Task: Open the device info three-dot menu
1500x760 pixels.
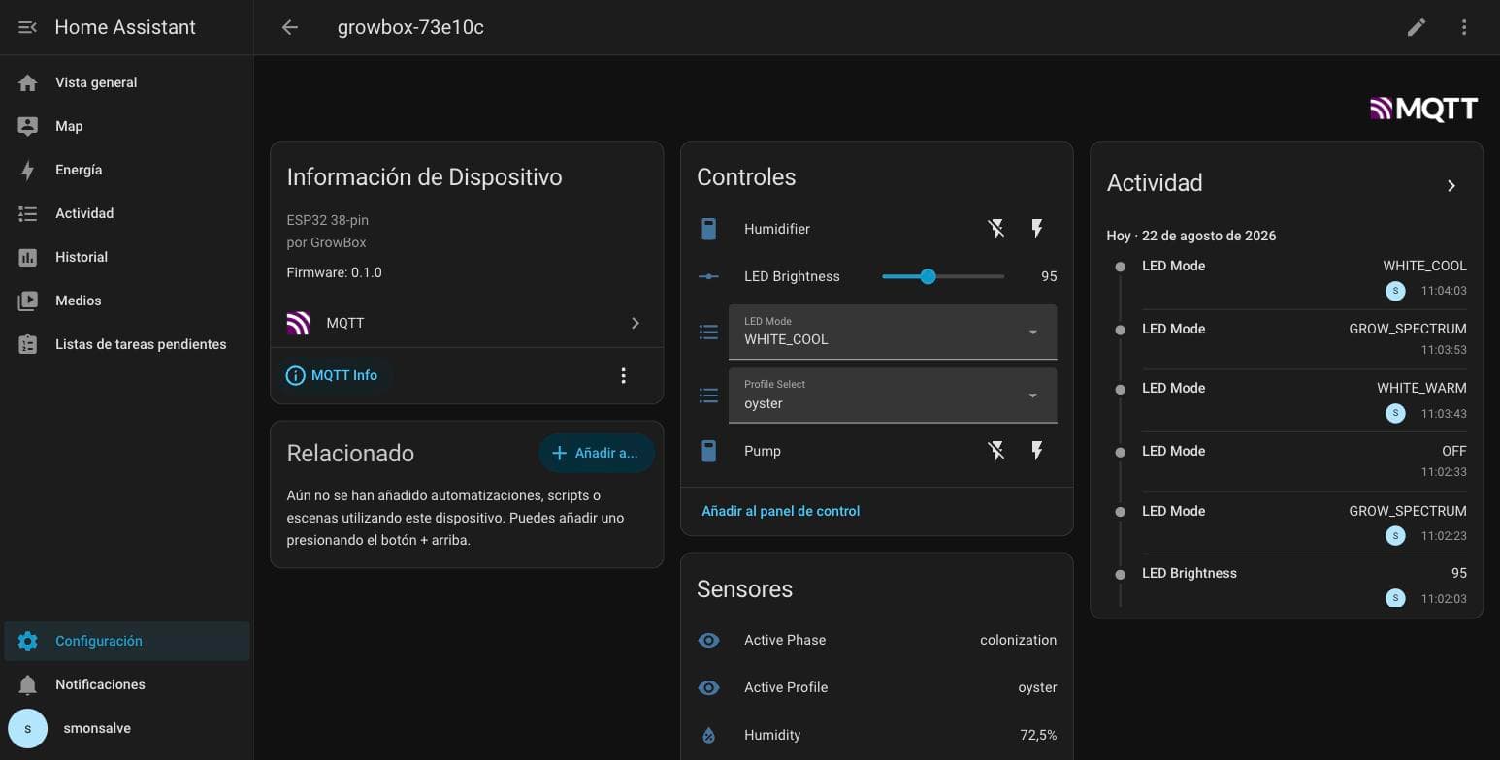Action: point(623,375)
